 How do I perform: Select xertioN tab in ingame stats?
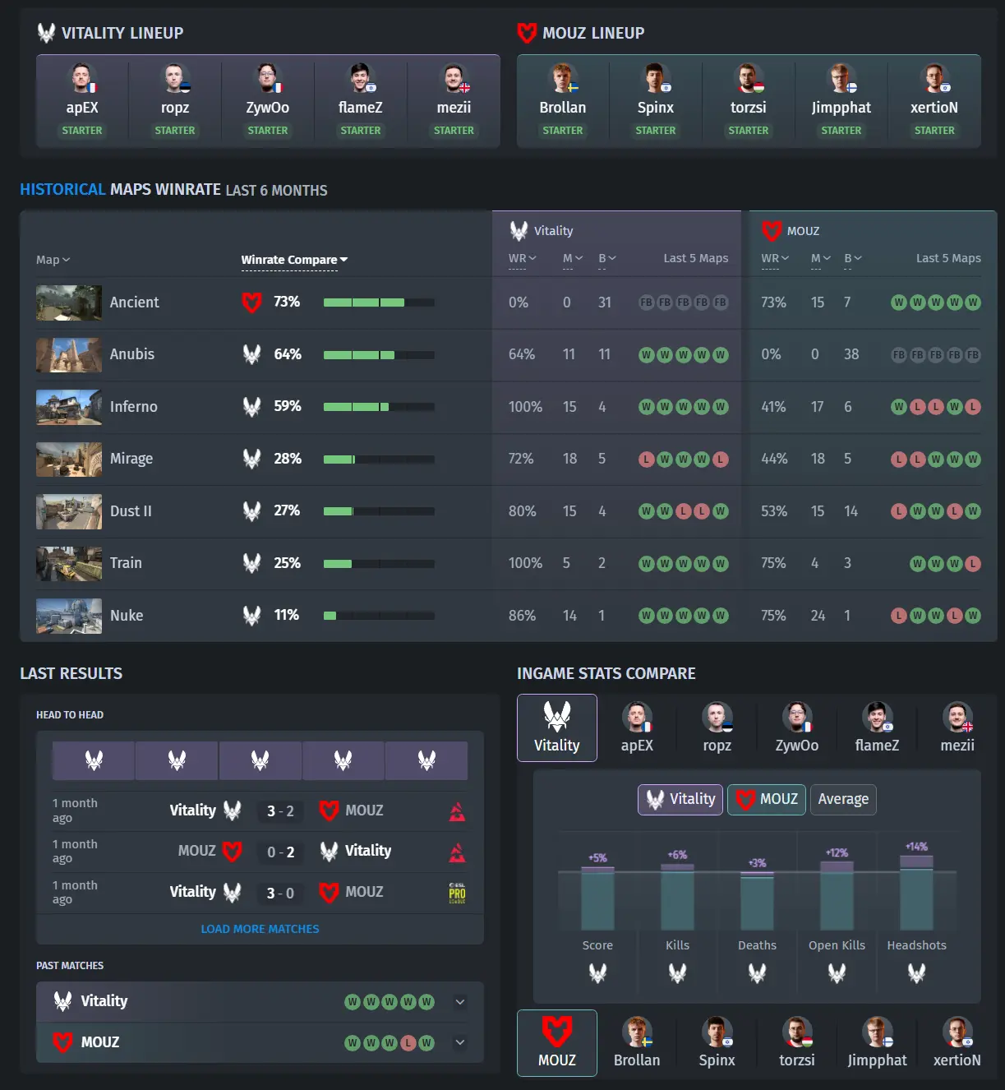coord(957,1043)
